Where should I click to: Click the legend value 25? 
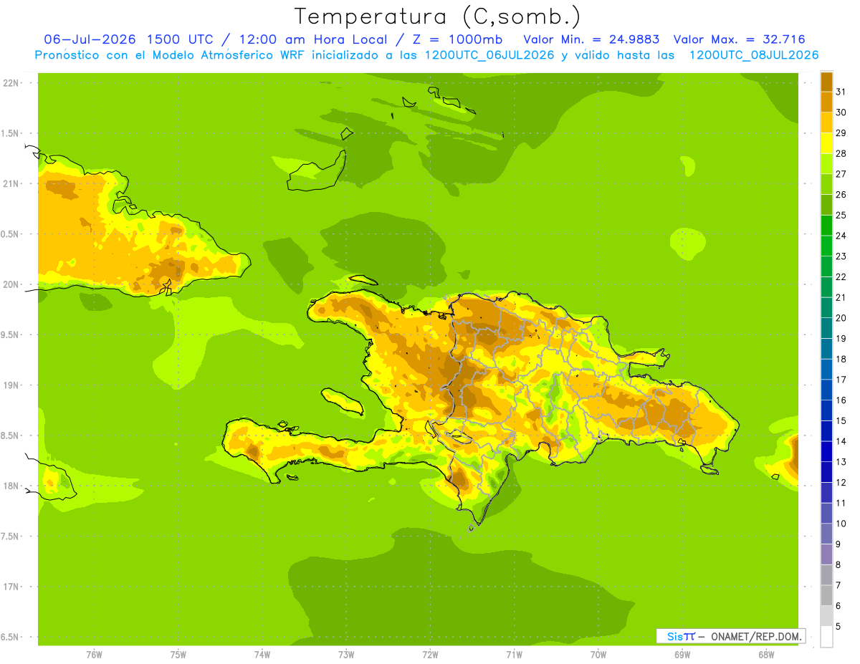(841, 215)
